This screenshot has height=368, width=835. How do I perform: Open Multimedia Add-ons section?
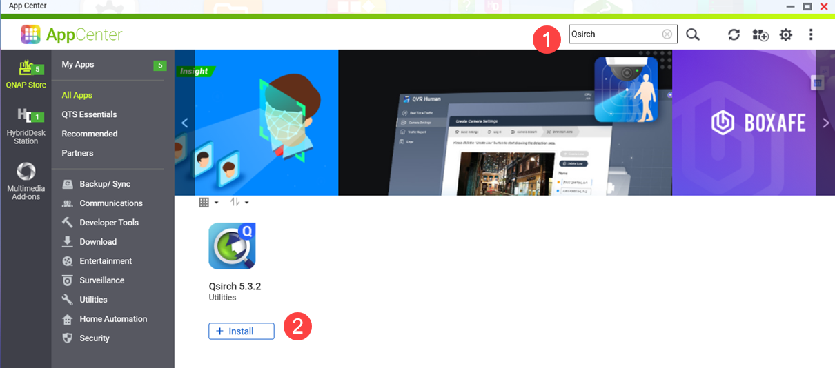coord(26,181)
